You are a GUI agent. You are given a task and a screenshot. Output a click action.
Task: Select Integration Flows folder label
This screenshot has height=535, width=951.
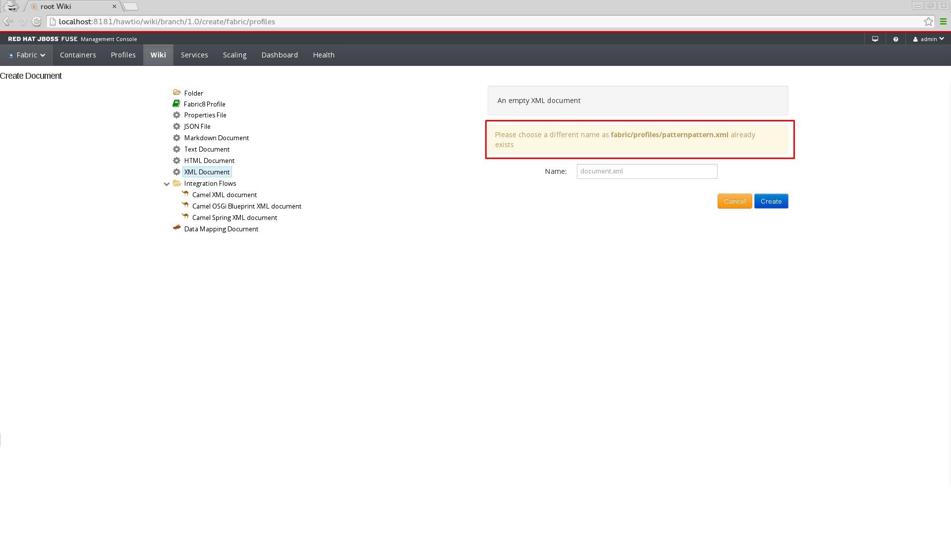210,183
